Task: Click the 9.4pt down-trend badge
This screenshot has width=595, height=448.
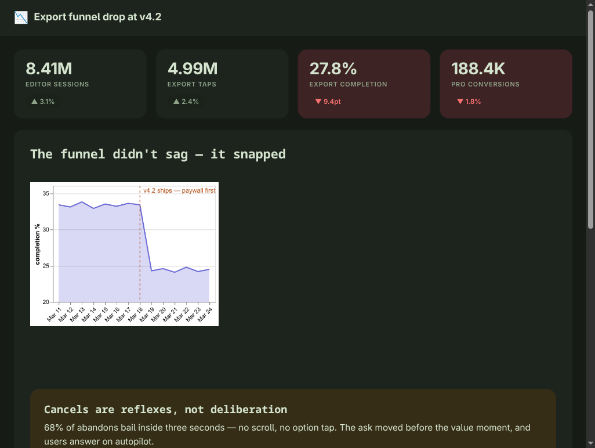Action: tap(328, 102)
